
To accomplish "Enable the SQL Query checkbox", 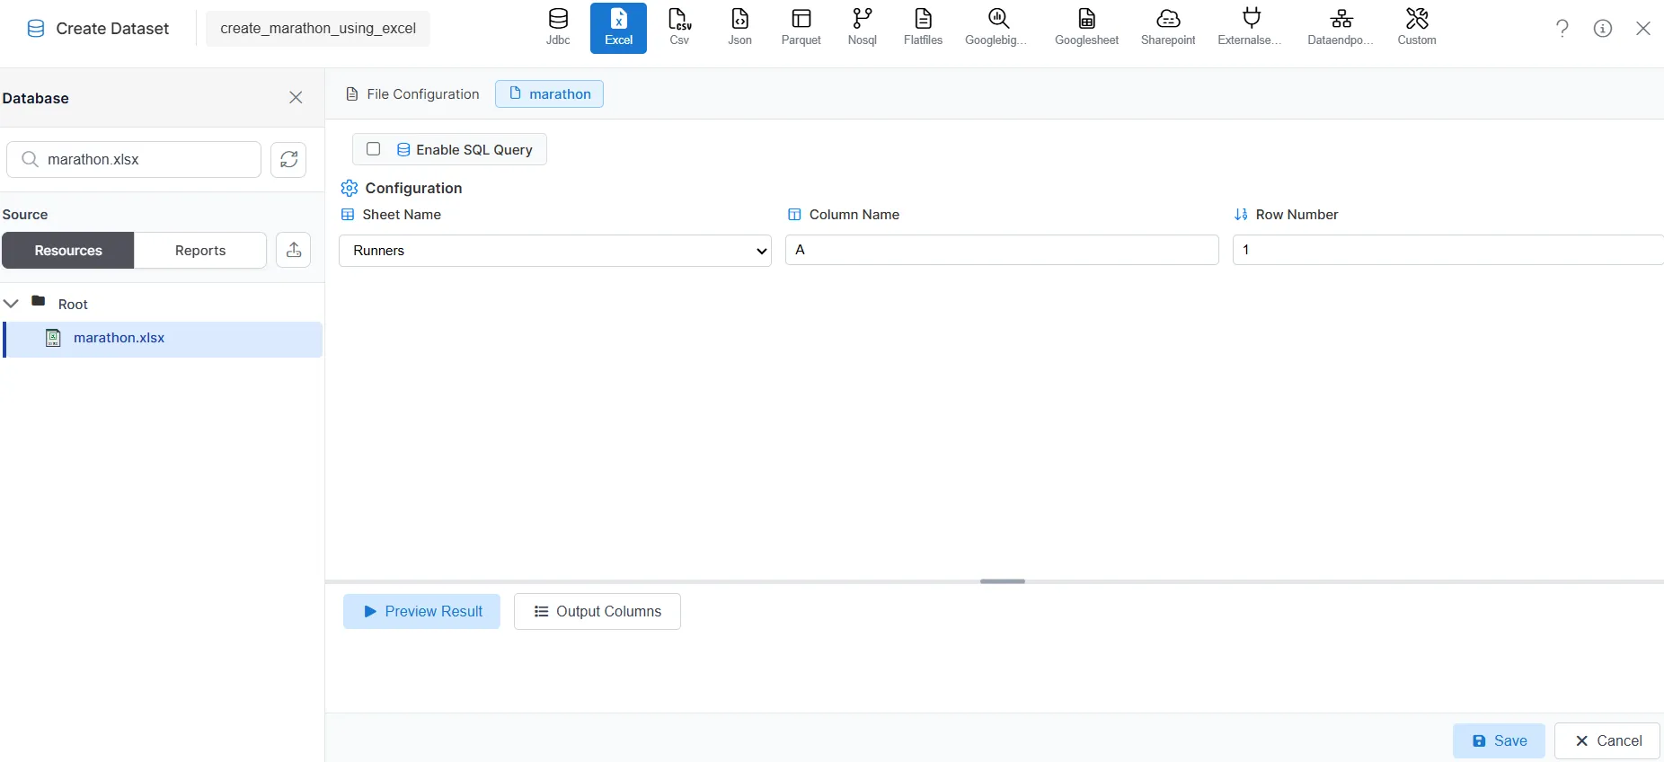I will [374, 149].
